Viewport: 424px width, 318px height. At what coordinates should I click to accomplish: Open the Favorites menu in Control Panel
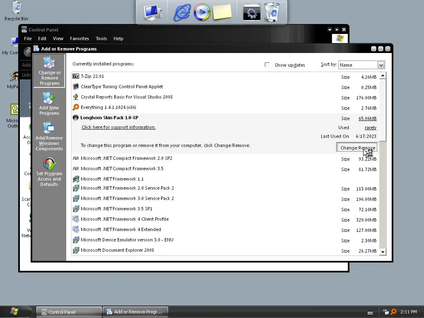(x=79, y=39)
